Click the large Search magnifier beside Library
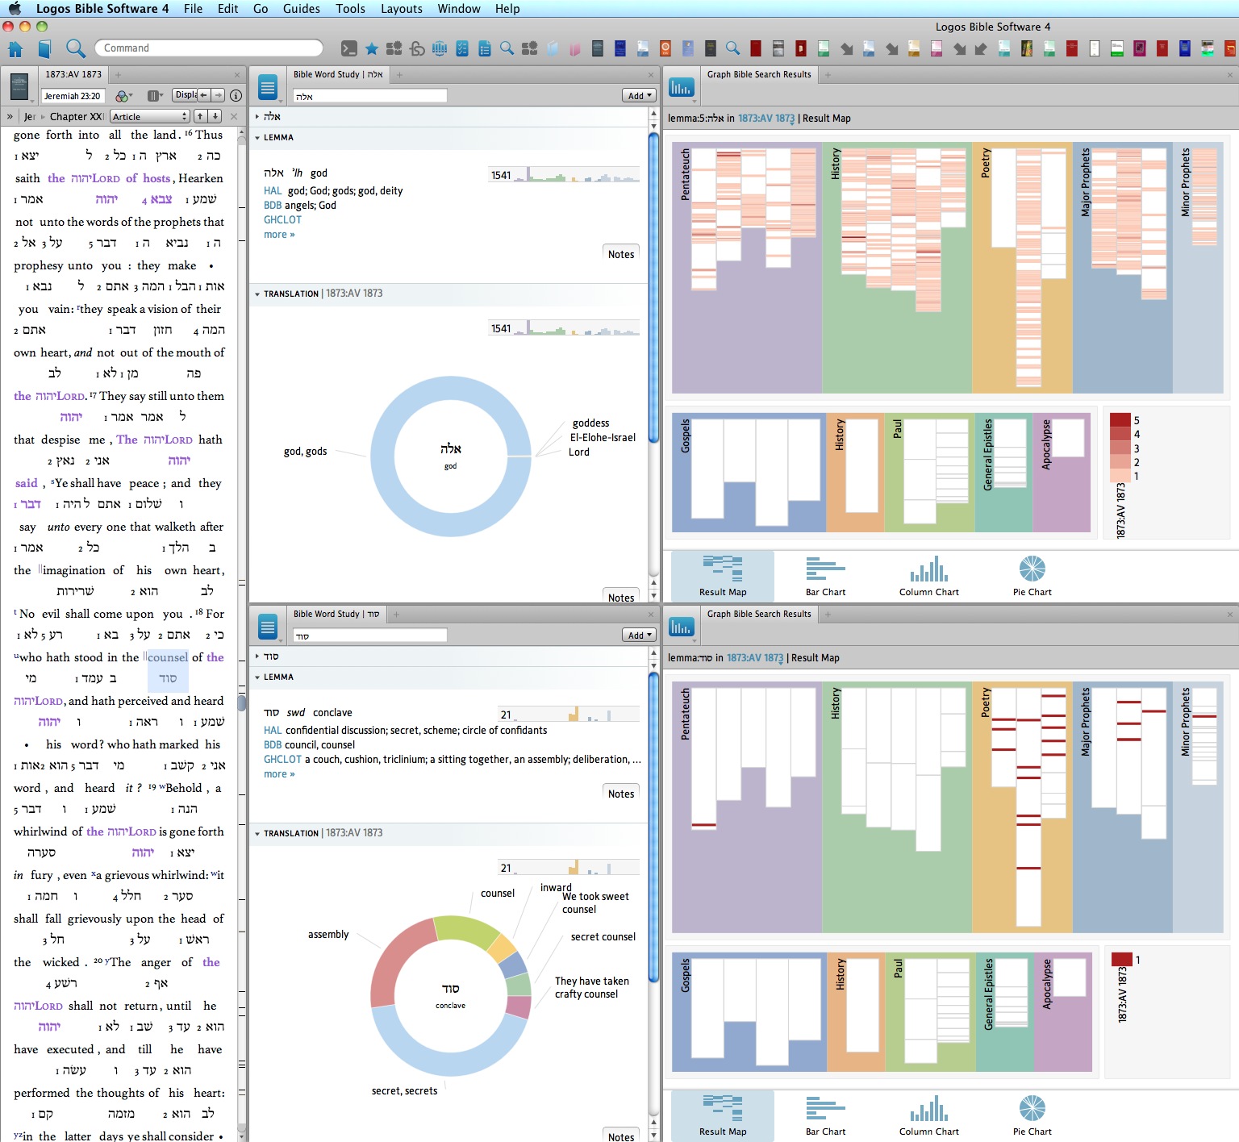 pos(75,48)
